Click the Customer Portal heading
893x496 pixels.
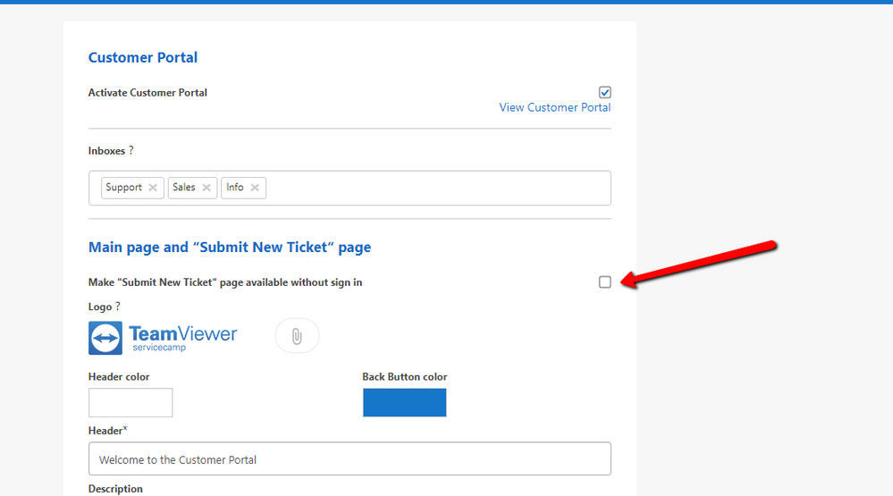point(143,57)
